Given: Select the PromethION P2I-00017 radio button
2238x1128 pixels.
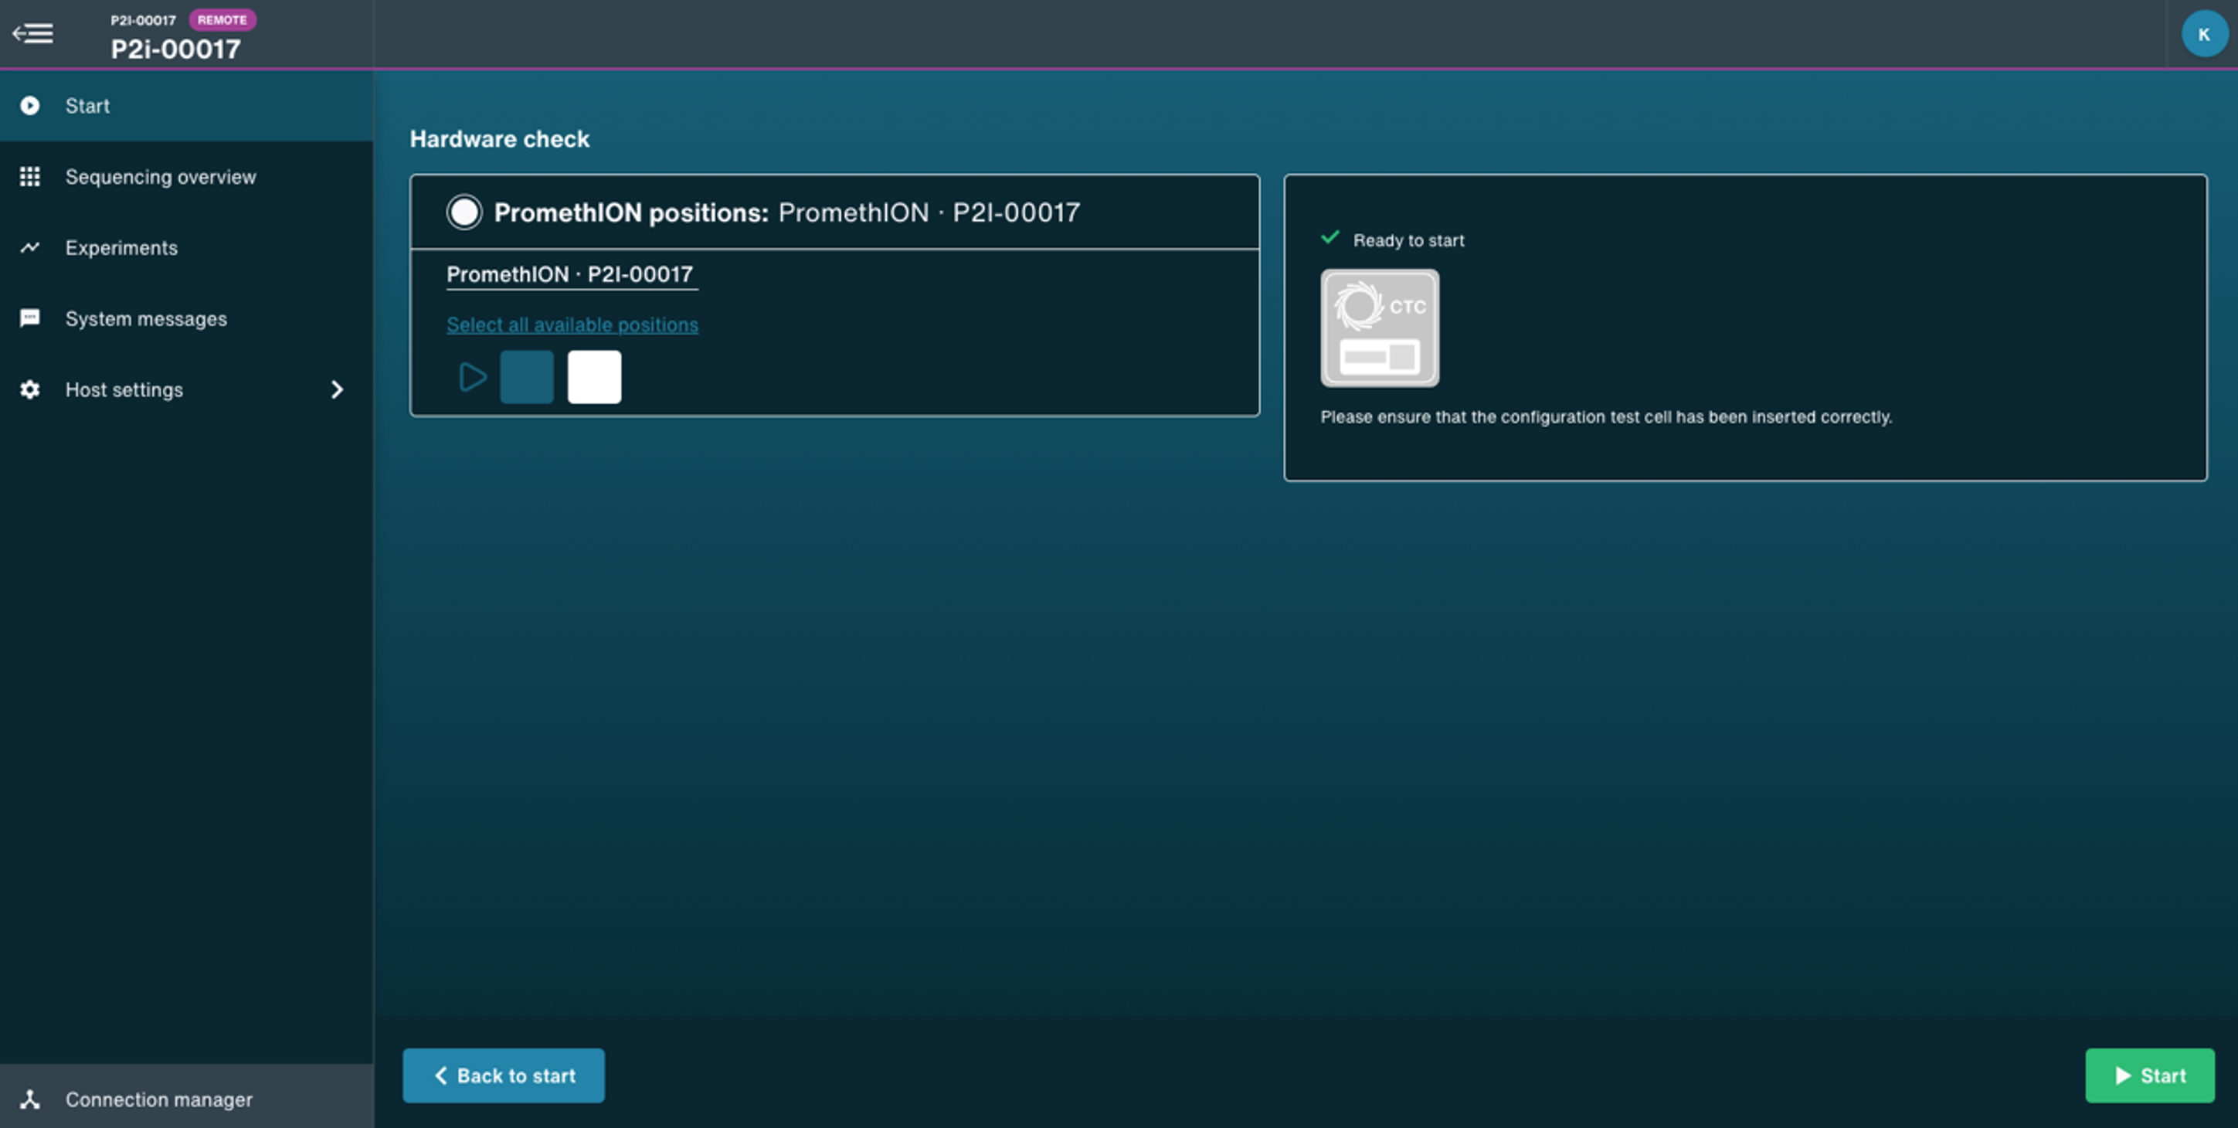Looking at the screenshot, I should click(x=464, y=212).
